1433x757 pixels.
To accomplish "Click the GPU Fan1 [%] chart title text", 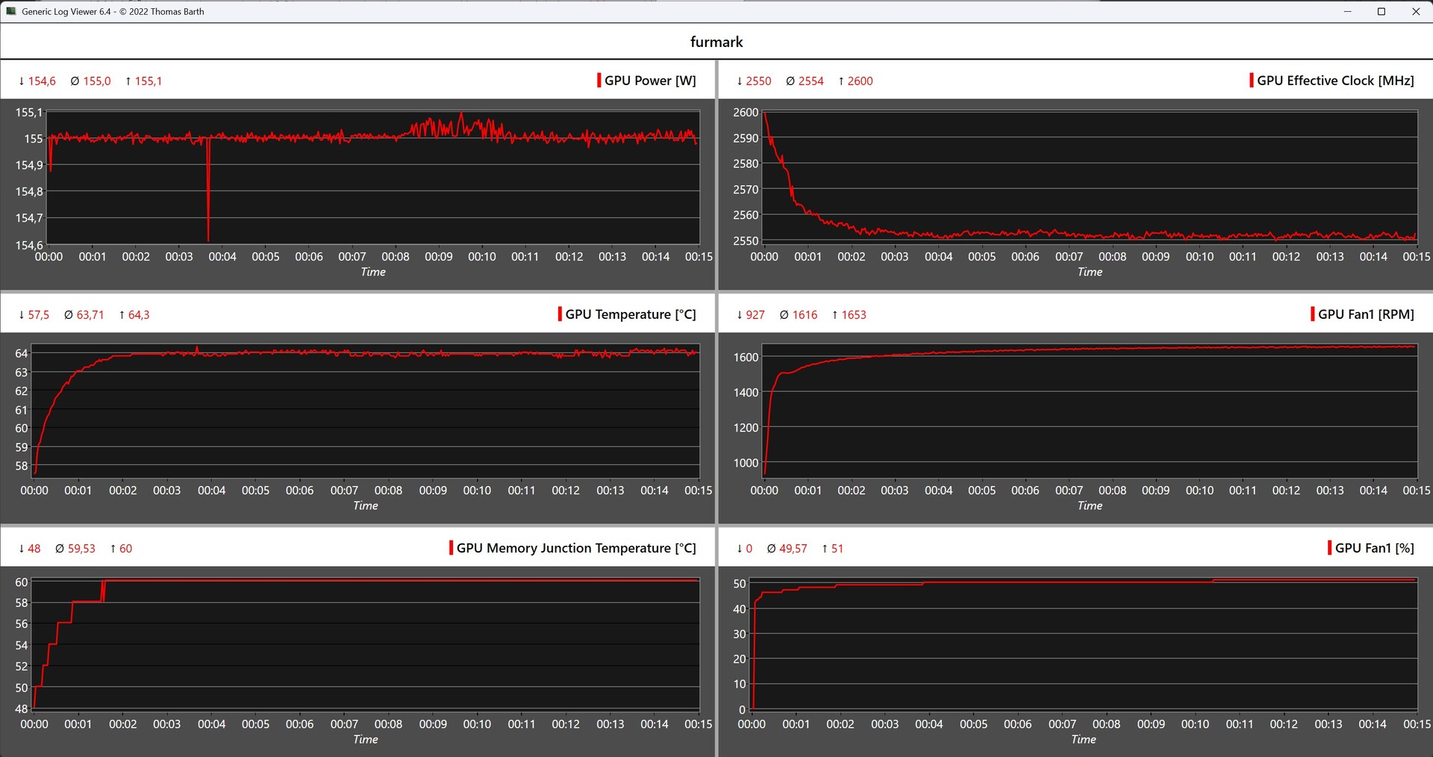I will tap(1374, 548).
